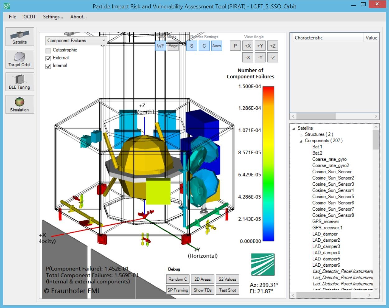Select LAD_damper2 component
Image resolution: width=389 pixels, height=308 pixels.
pos(326,240)
